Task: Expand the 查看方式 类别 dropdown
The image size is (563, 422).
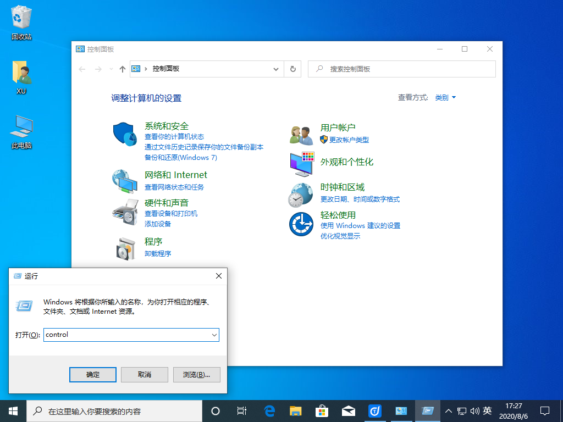Action: click(x=445, y=97)
